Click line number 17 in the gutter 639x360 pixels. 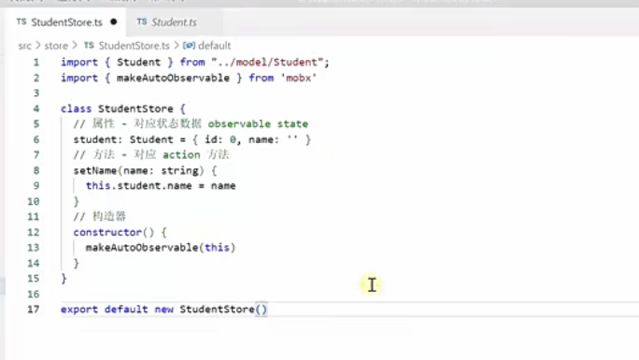click(x=34, y=310)
